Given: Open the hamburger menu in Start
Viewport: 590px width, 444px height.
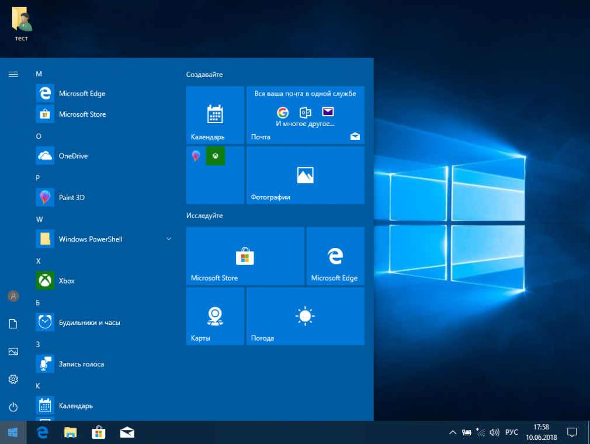Looking at the screenshot, I should click(x=13, y=74).
